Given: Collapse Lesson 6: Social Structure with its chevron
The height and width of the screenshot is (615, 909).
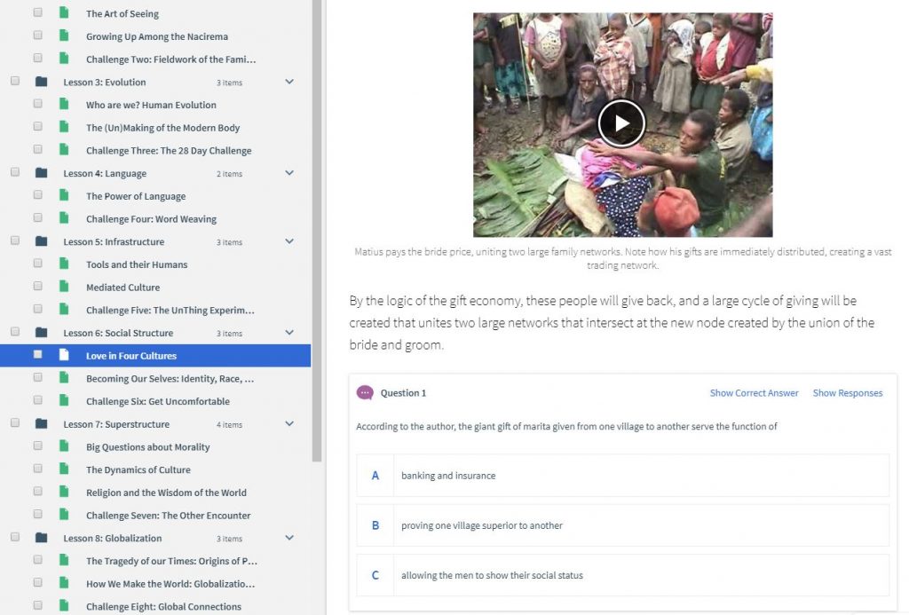Looking at the screenshot, I should click(289, 333).
